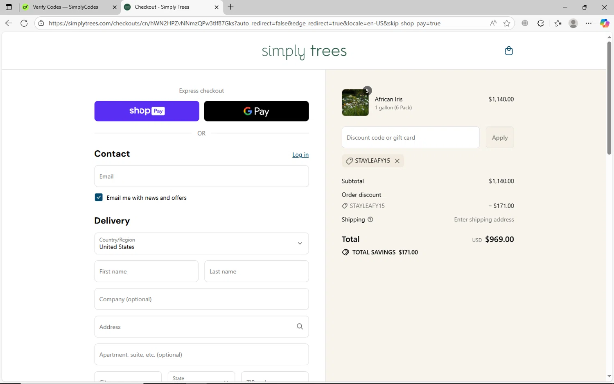This screenshot has width=614, height=384.
Task: Focus the Discount code or gift card field
Action: pyautogui.click(x=411, y=138)
